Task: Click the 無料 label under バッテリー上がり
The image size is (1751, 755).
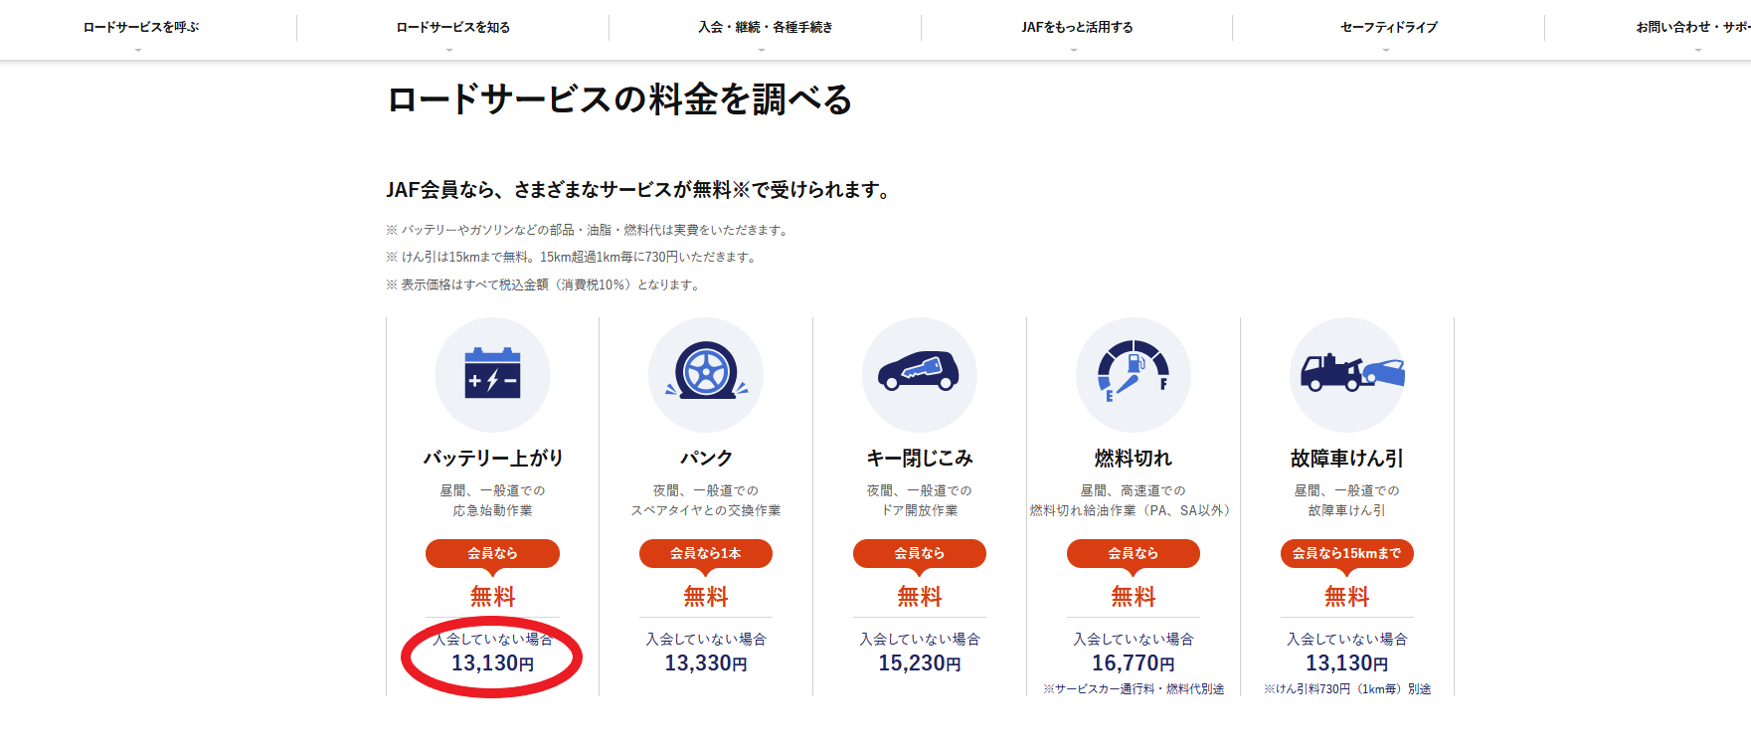Action: click(x=492, y=597)
